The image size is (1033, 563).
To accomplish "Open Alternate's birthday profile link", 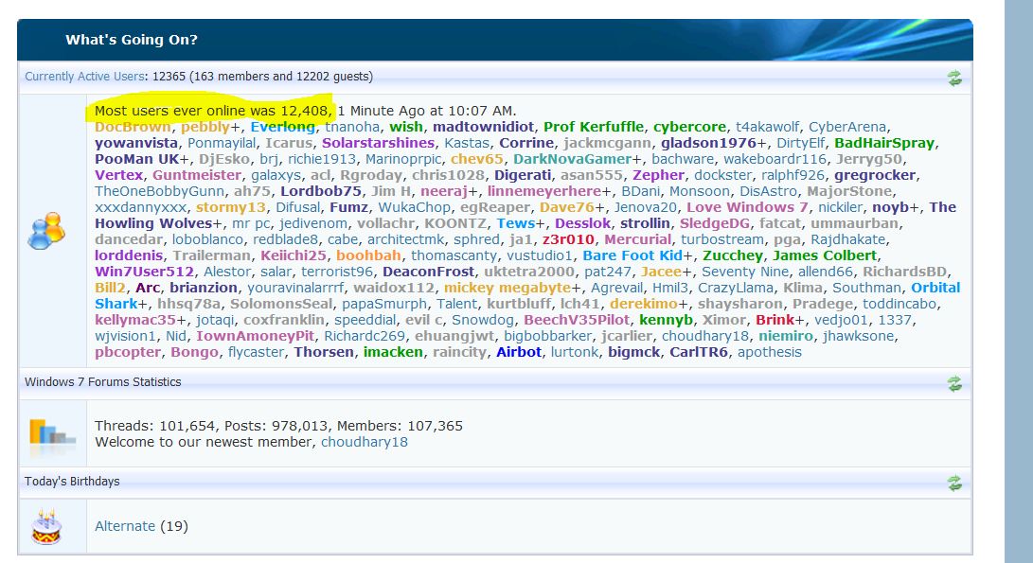I will click(x=125, y=526).
